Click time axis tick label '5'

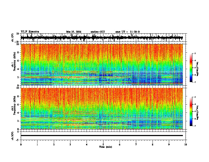pos(103,145)
